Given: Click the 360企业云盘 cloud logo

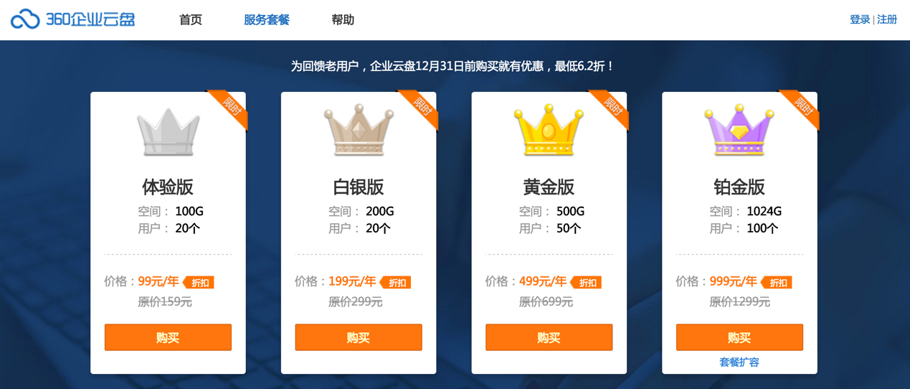Looking at the screenshot, I should pyautogui.click(x=72, y=19).
